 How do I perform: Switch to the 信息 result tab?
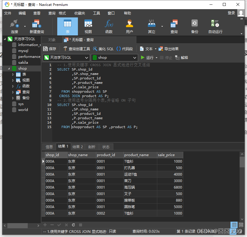49,147
